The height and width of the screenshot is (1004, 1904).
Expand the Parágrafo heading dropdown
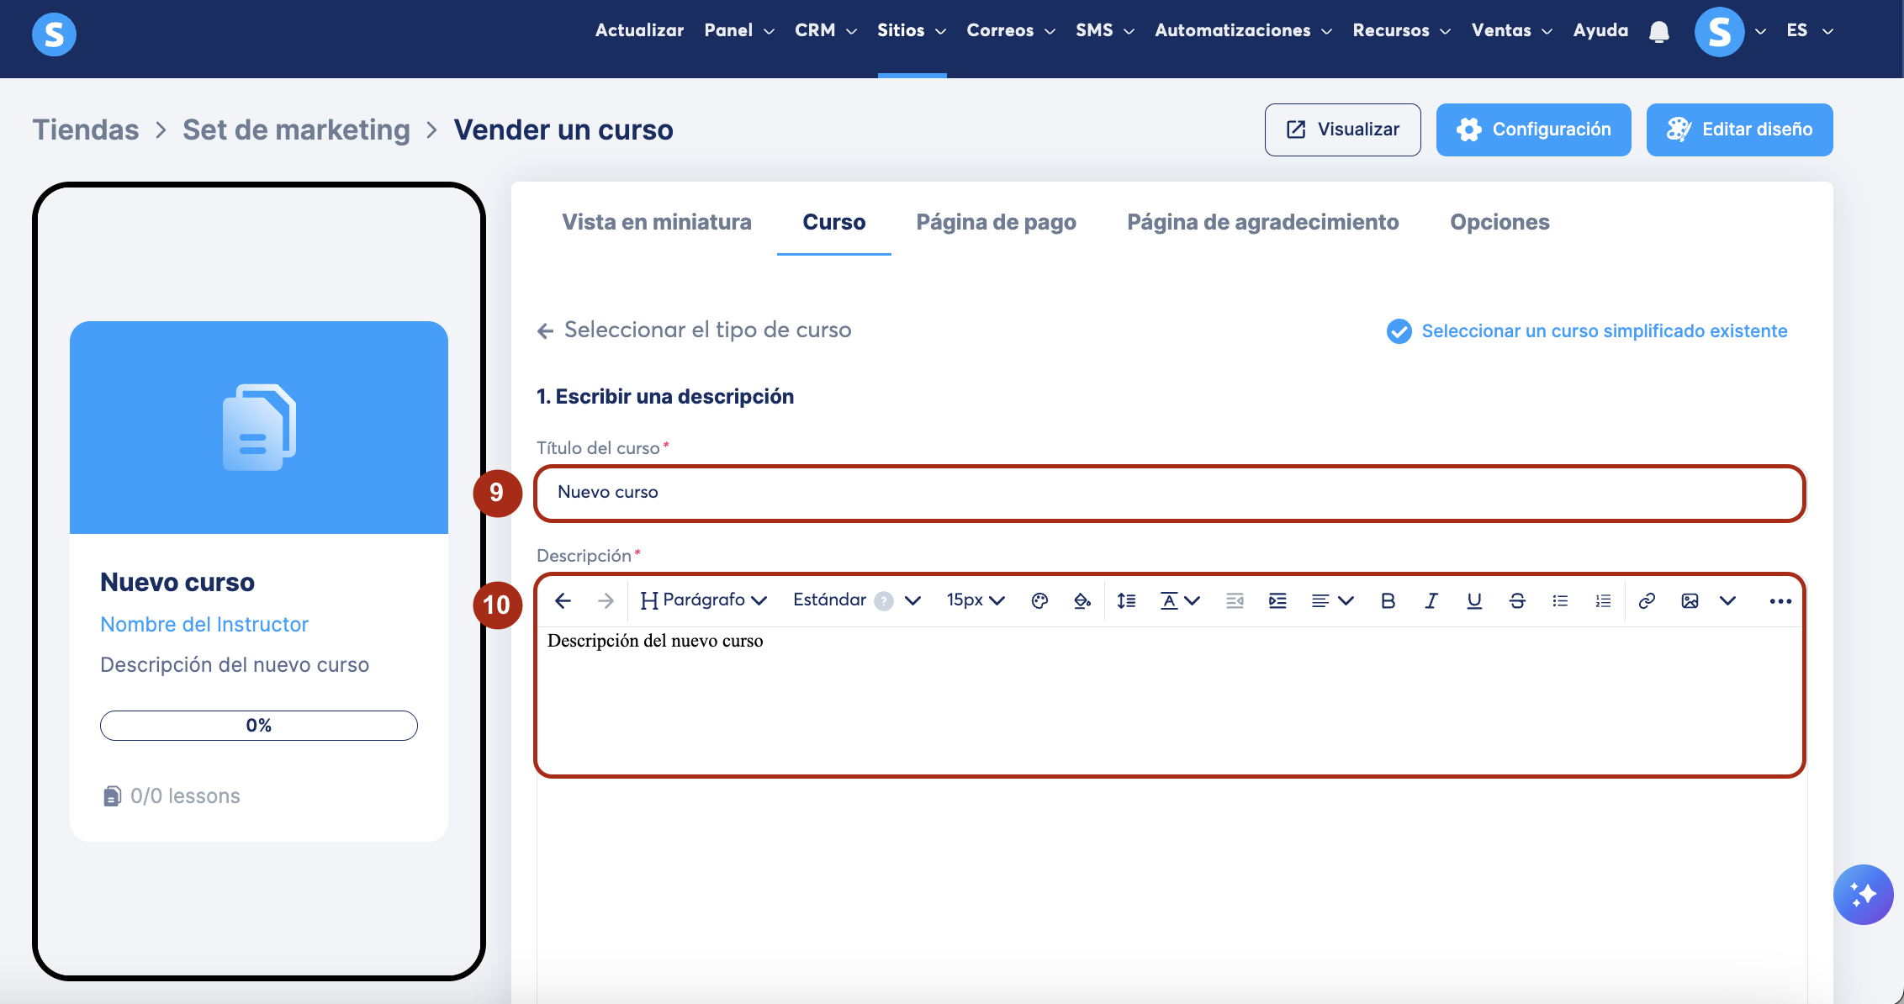click(x=705, y=600)
